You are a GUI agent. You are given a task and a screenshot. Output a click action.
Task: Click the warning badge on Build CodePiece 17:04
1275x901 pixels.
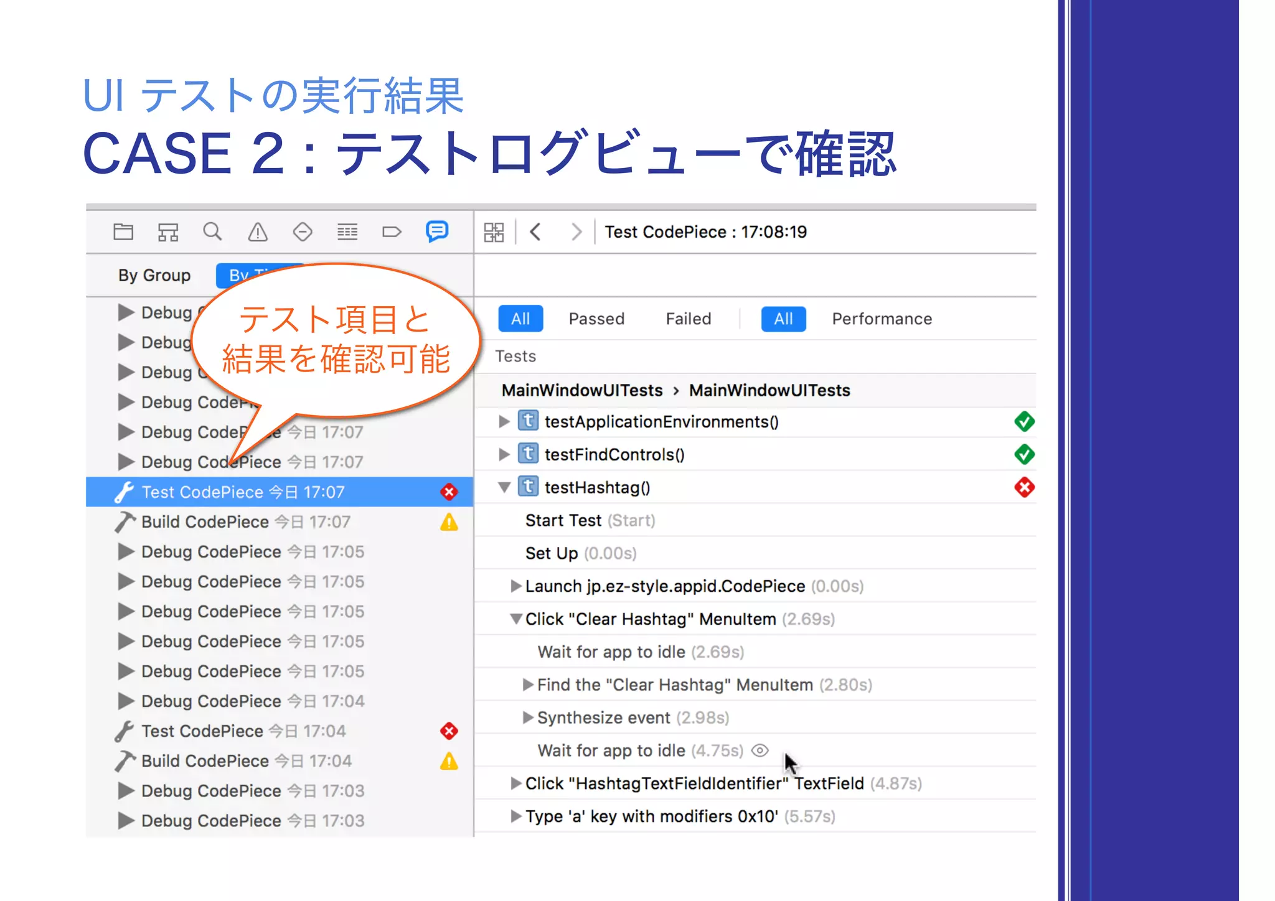pyautogui.click(x=449, y=761)
